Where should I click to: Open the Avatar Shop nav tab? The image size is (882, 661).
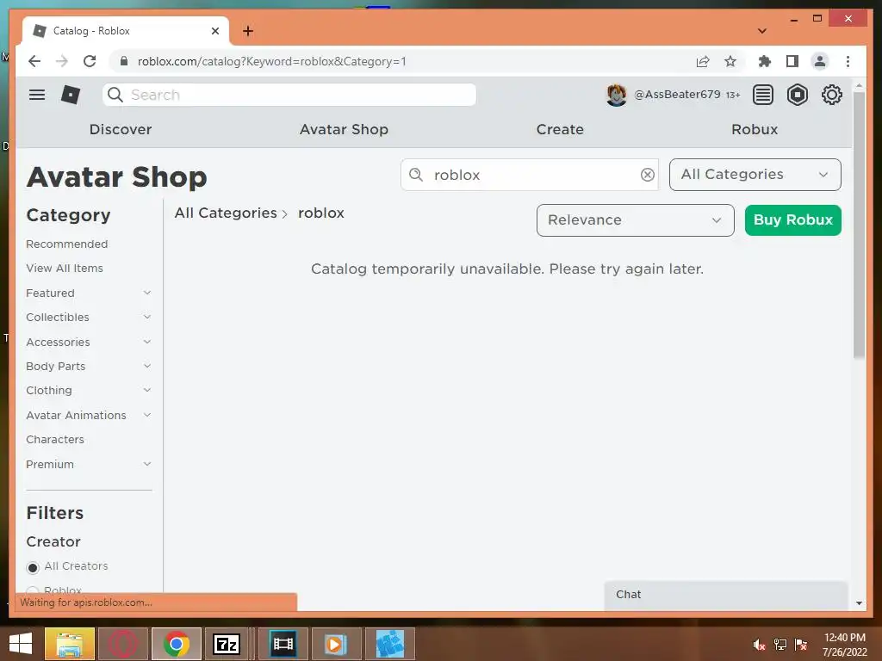pos(344,129)
